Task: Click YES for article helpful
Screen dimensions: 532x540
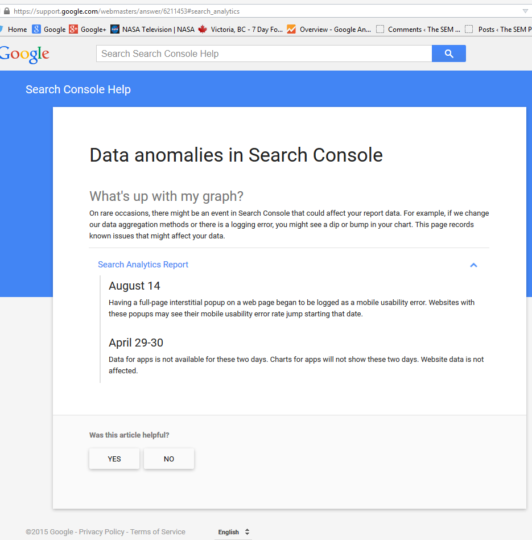Action: [x=114, y=459]
